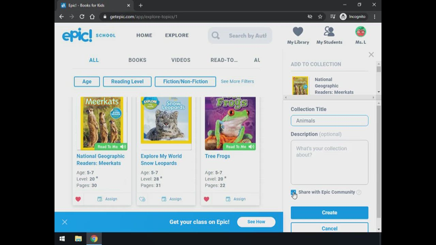
Task: Go back using the browser back arrow
Action: pos(61,16)
